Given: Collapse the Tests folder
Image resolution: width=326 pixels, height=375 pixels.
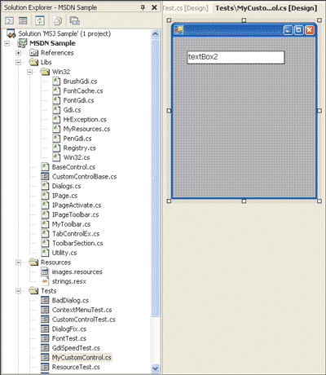Looking at the screenshot, I should click(19, 291).
